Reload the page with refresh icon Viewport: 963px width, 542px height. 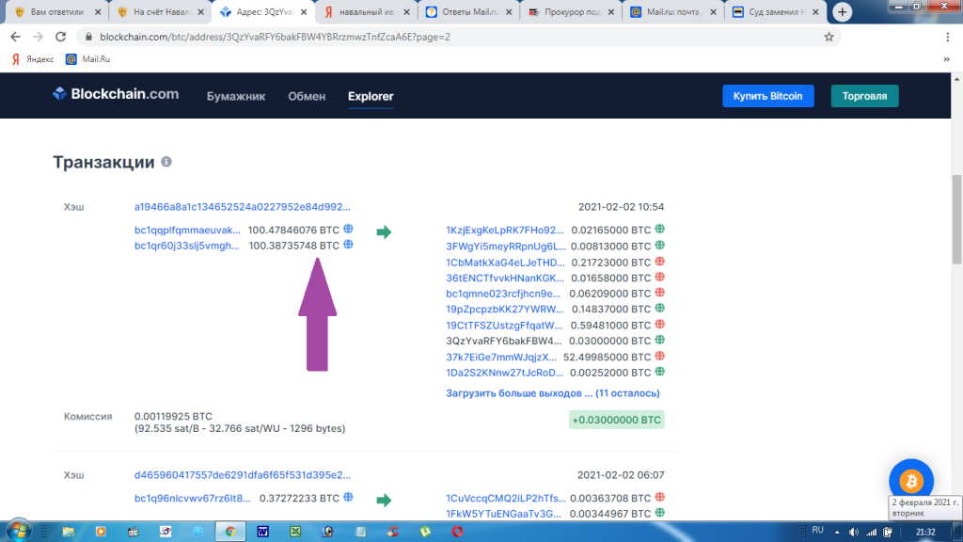click(60, 37)
